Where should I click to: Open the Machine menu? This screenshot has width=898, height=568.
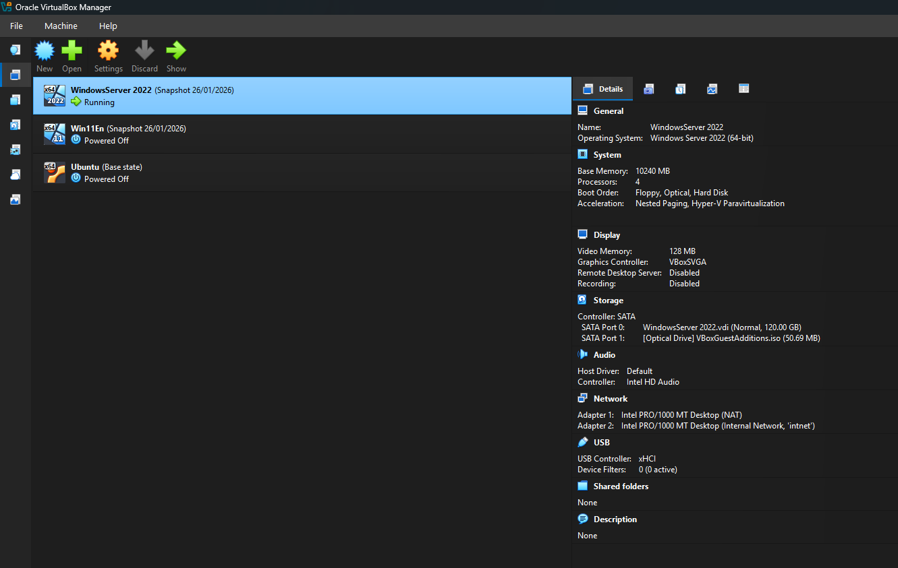(61, 26)
